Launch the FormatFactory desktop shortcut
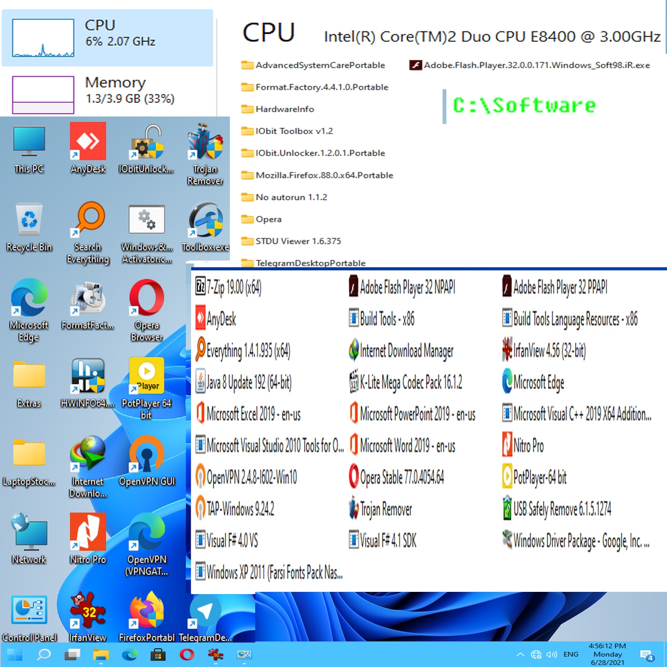Screen dimensions: 667x667 coord(88,305)
